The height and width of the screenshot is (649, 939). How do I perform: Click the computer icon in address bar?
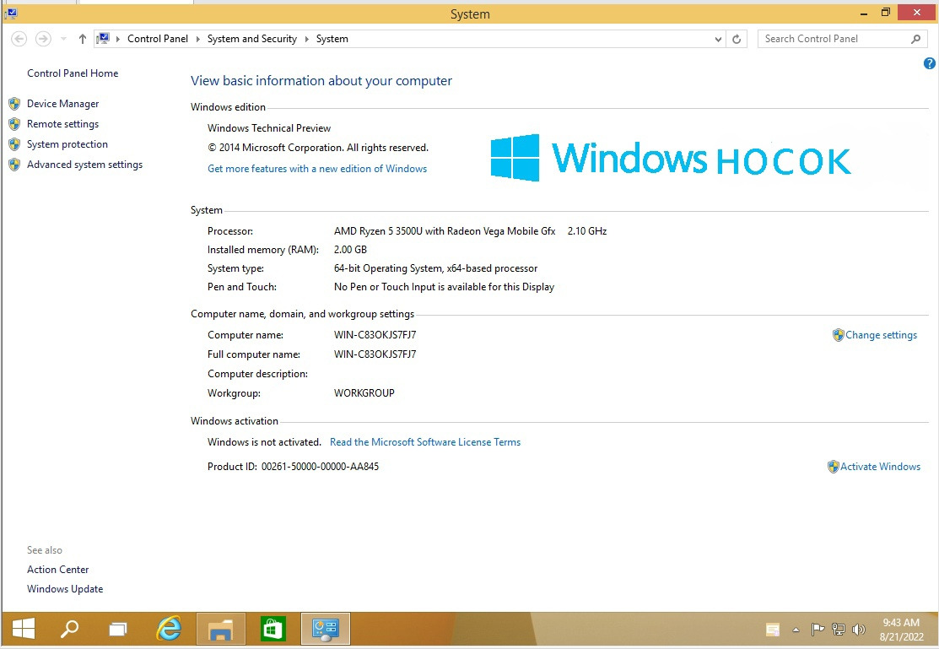104,38
